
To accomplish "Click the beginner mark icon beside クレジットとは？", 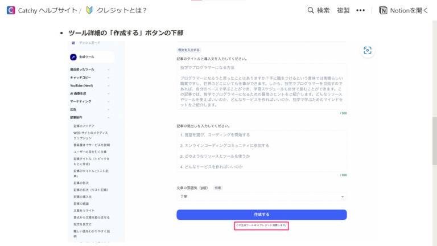I will point(89,10).
